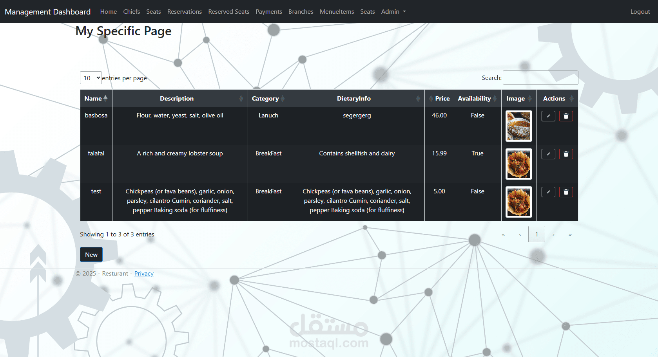The width and height of the screenshot is (658, 357).
Task: Click the "© 2025 - Resturant" footer text
Action: [102, 274]
